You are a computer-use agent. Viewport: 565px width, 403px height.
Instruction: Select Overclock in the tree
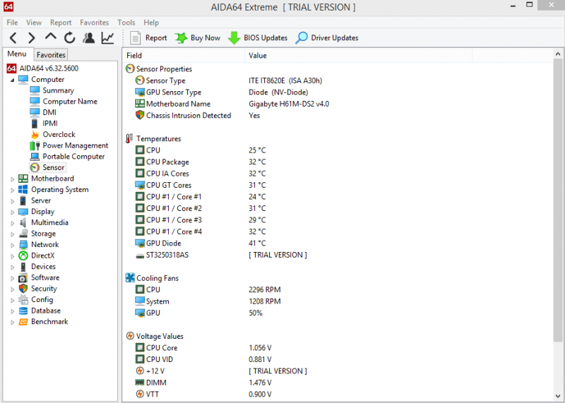(x=58, y=135)
